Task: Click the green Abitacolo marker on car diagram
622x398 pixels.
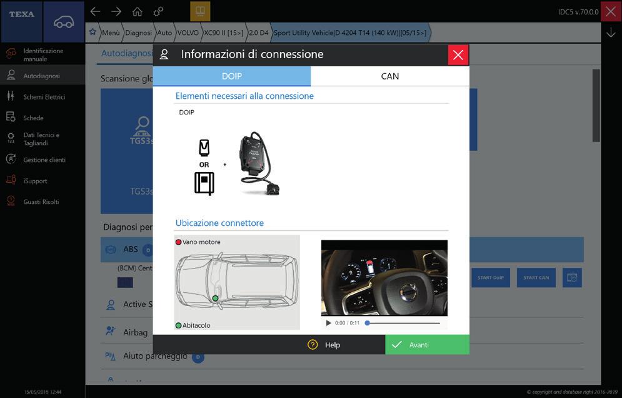Action: (x=216, y=298)
